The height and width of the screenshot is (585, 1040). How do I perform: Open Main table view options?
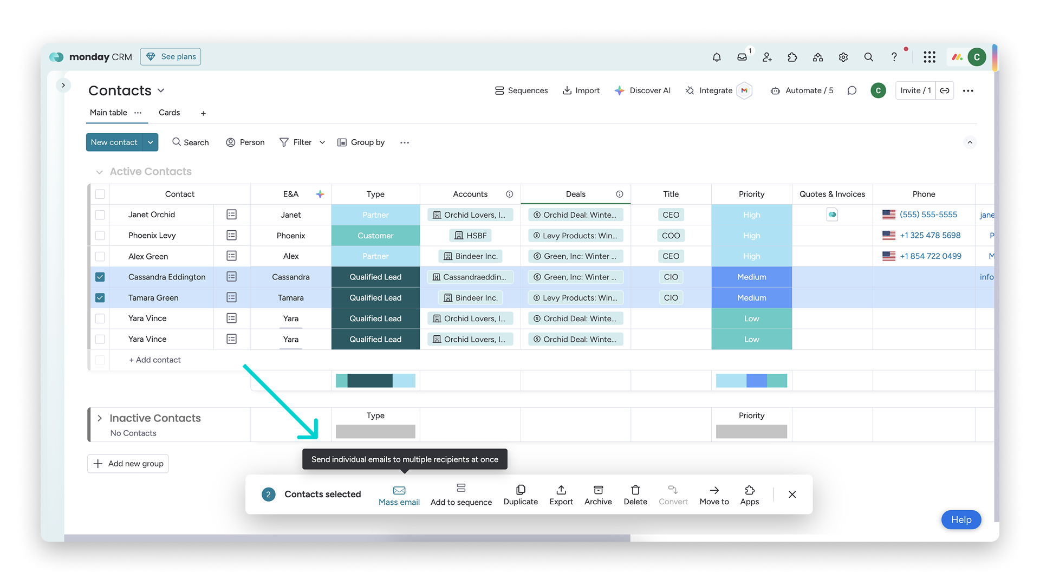[138, 113]
